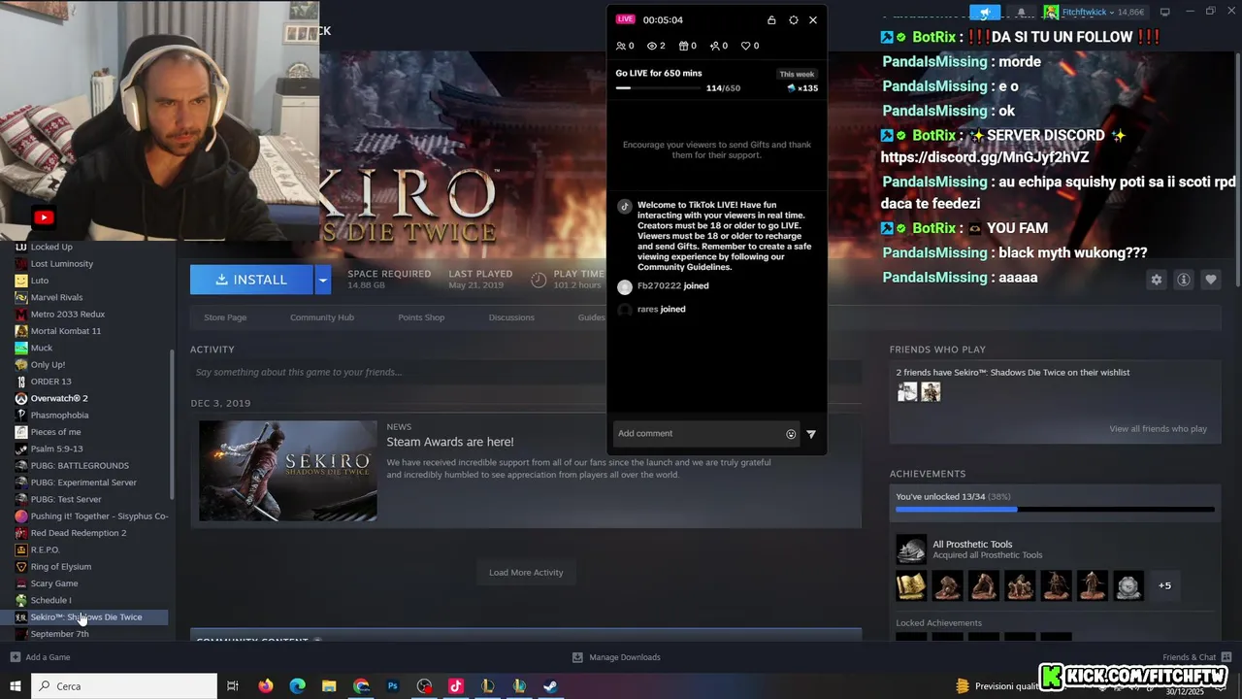Click the Cerca taskbar search box
The width and height of the screenshot is (1242, 699).
tap(124, 686)
